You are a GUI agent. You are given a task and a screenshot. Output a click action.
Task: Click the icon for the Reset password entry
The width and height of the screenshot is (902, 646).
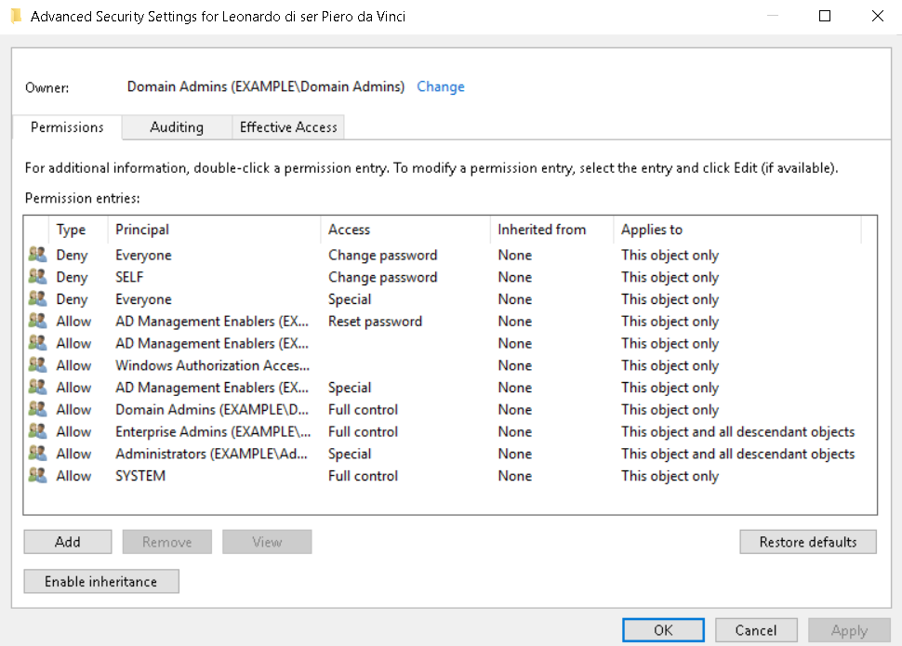pyautogui.click(x=37, y=322)
